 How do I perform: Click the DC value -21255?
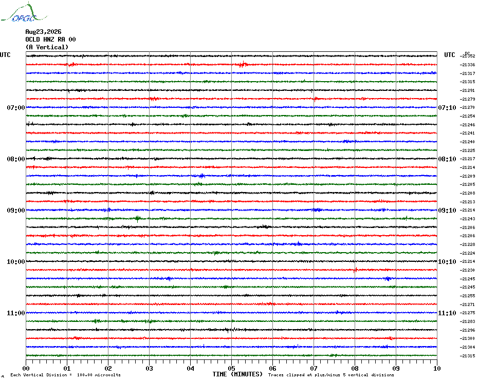point(467,296)
